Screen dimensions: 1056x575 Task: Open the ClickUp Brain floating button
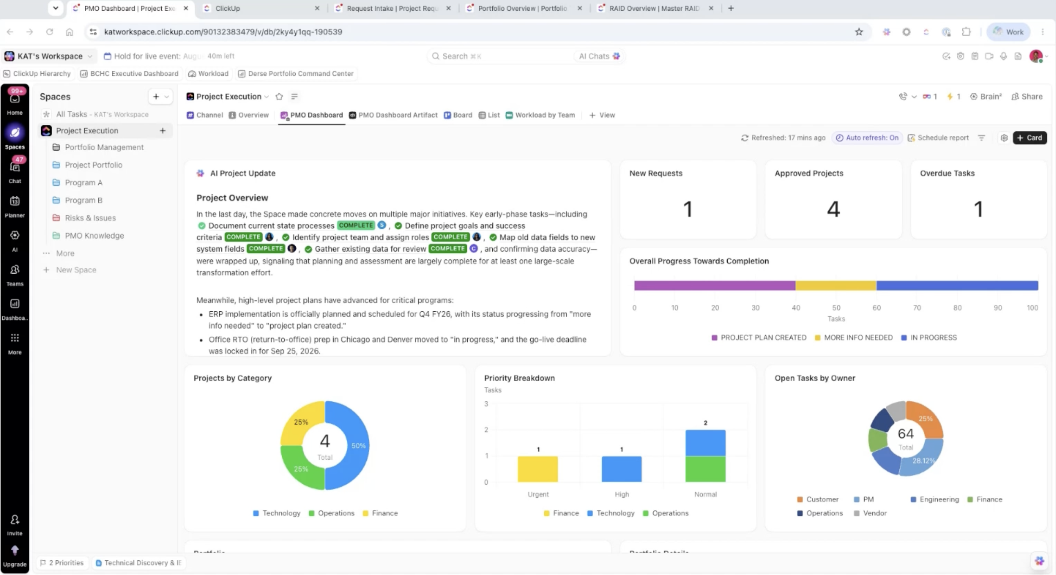pyautogui.click(x=1039, y=560)
